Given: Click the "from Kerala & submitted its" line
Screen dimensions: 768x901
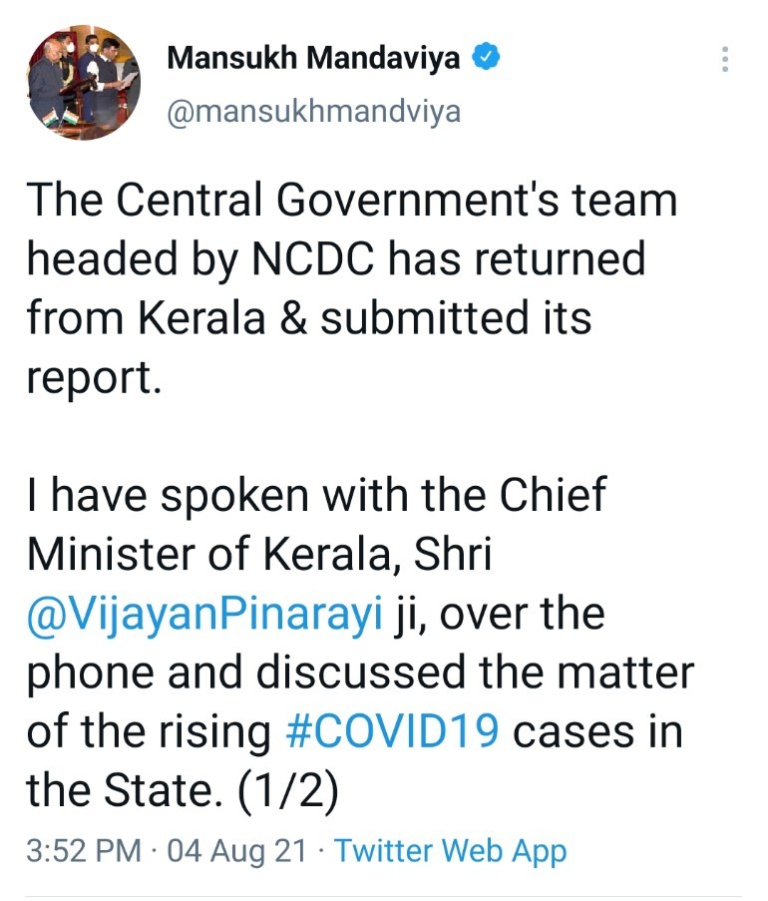Looking at the screenshot, I should click(x=309, y=319).
